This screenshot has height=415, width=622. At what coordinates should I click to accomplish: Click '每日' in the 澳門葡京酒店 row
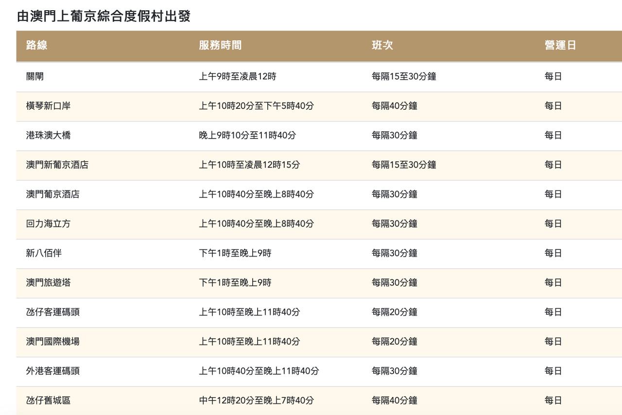553,194
